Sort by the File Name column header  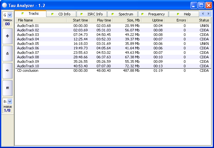coord(41,20)
